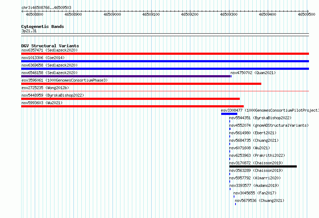
Task: Click the nsv6357471 (Sedlazeck2020) label
Action: [49, 50]
